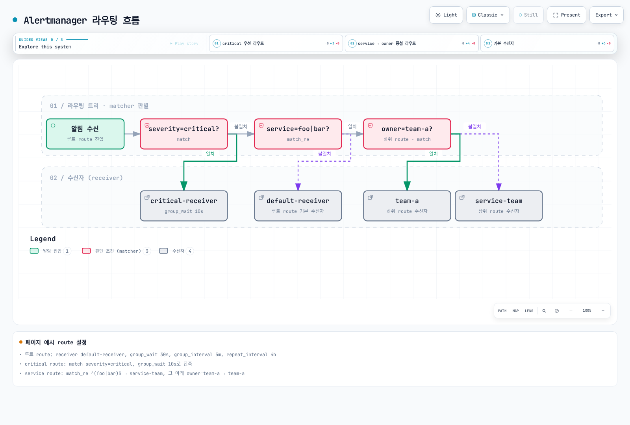
Task: Toggle the Still animation mode
Action: [528, 15]
